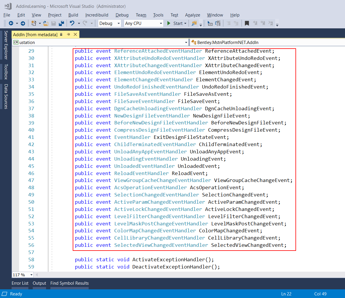Open the Team menu
The width and height of the screenshot is (345, 298).
click(x=141, y=15)
